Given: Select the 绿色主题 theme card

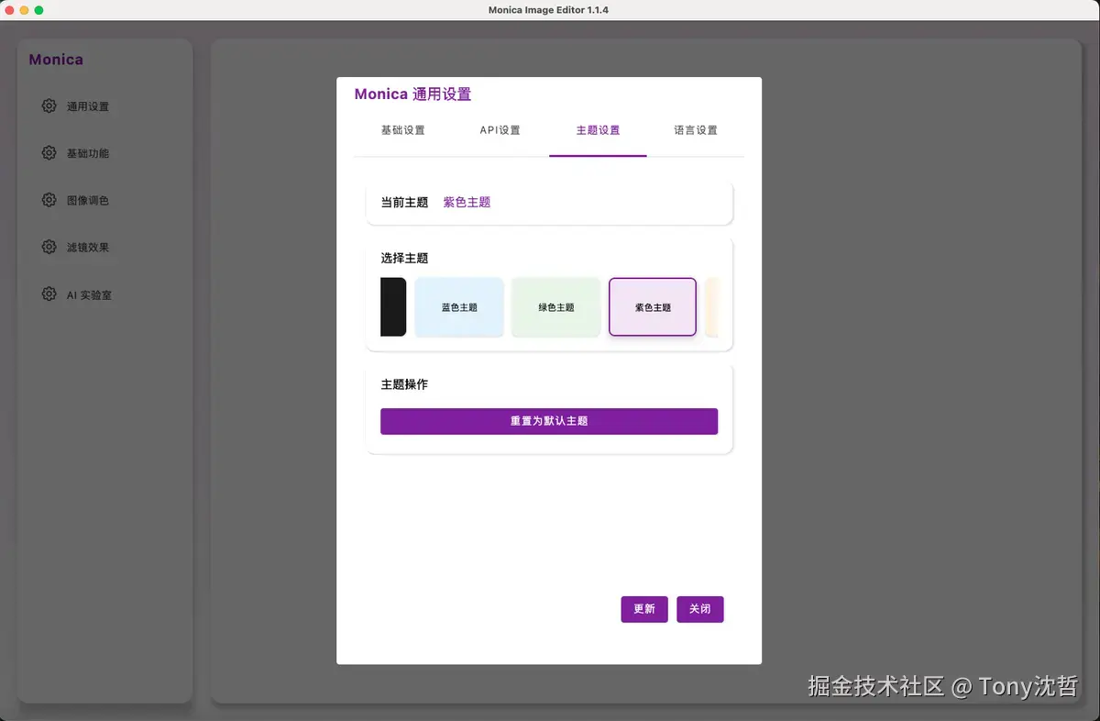Looking at the screenshot, I should tap(555, 306).
